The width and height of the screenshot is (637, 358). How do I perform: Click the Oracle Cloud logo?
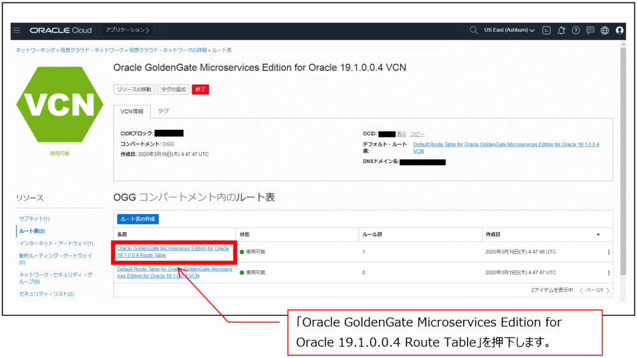61,31
